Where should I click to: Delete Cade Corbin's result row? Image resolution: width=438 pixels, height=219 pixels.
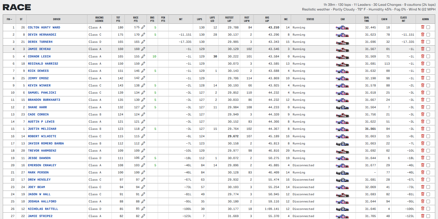tap(423, 114)
